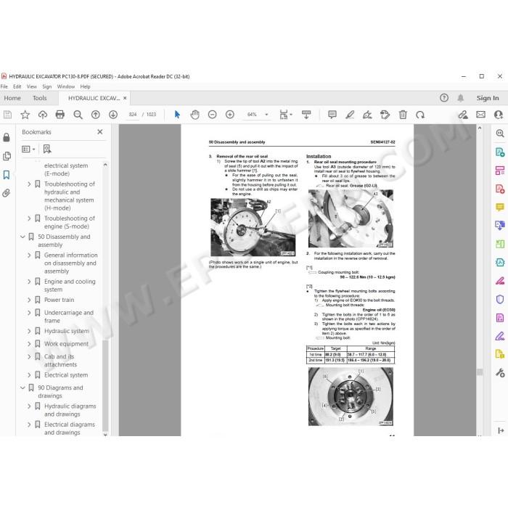Zoom out with minus button
The height and width of the screenshot is (508, 508).
(212, 115)
